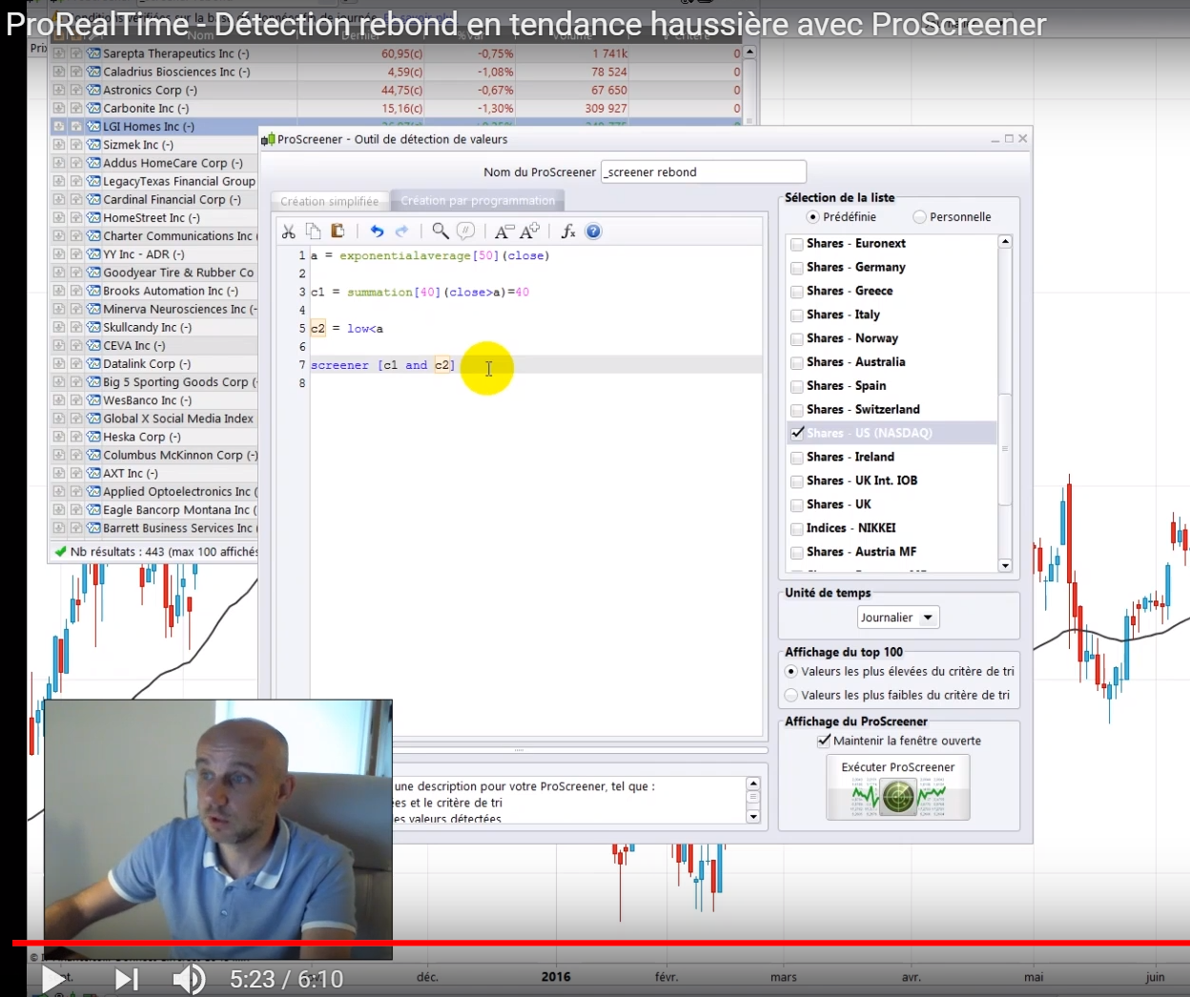Open chart icon for AXT Inc
Viewport: 1190px width, 997px height.
(93, 473)
